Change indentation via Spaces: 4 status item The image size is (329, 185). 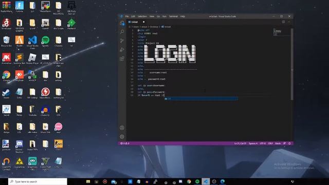pos(253,143)
